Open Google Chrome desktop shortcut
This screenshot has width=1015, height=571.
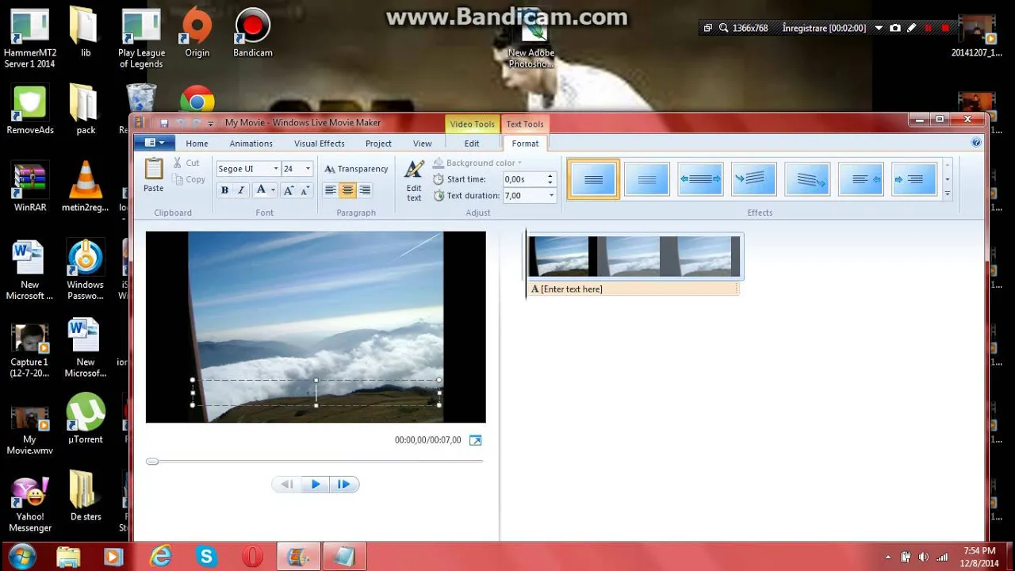pyautogui.click(x=197, y=102)
